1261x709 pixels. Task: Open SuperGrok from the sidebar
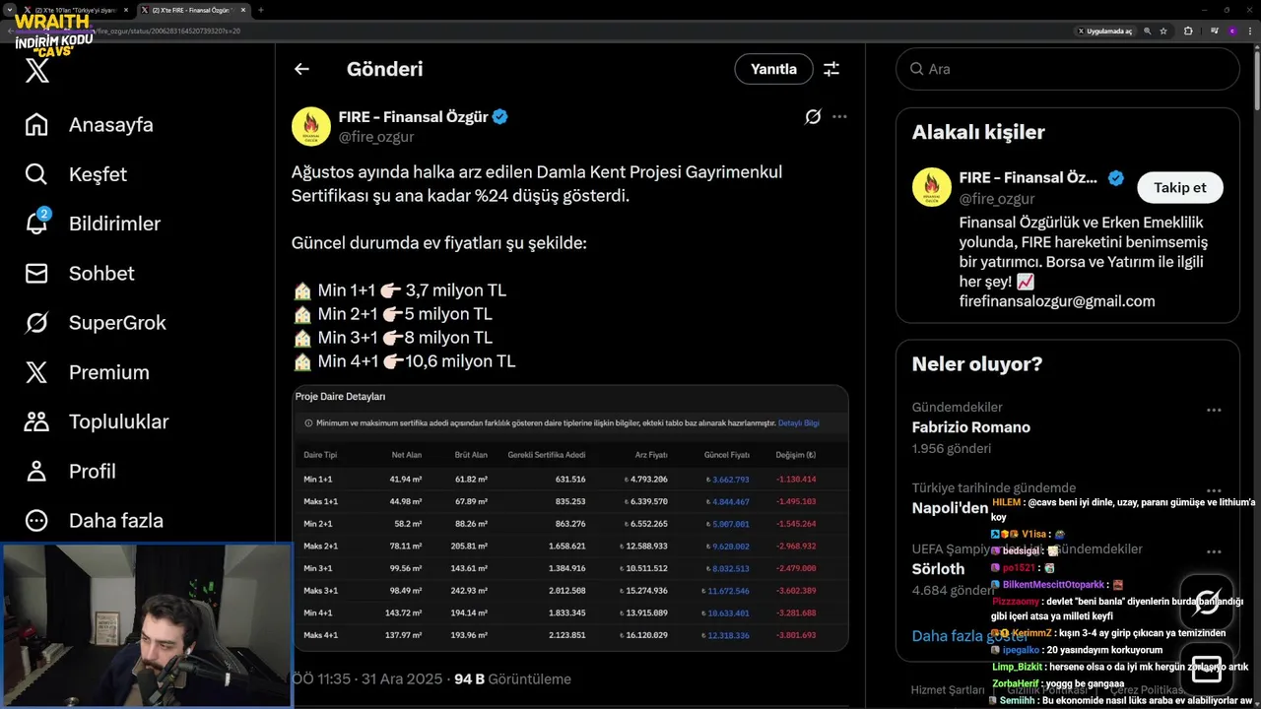[95, 323]
